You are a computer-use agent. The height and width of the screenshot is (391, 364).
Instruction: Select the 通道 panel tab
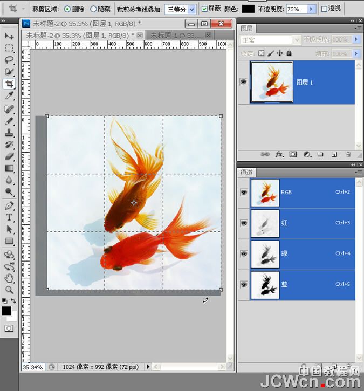point(246,172)
